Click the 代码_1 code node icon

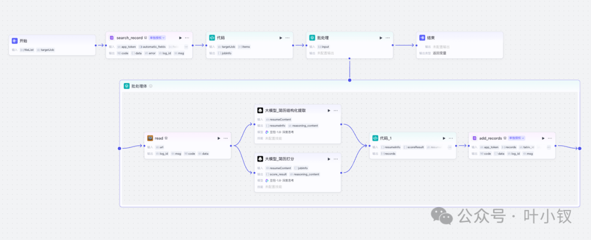click(375, 138)
